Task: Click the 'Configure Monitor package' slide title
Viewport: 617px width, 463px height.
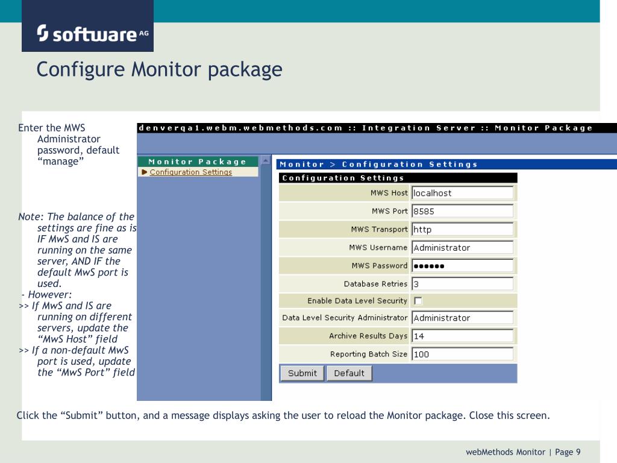Action: click(159, 70)
